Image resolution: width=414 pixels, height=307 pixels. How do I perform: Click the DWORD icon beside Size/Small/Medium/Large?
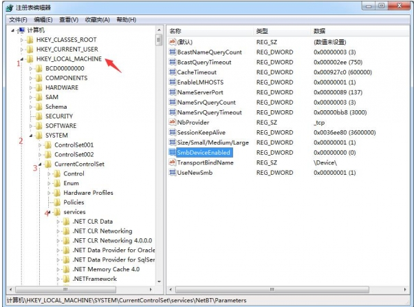pyautogui.click(x=172, y=142)
